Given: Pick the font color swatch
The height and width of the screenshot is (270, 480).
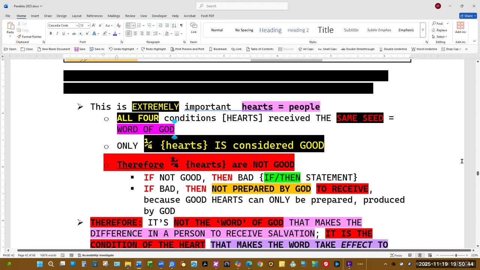Looking at the screenshot, I should click(x=115, y=33).
